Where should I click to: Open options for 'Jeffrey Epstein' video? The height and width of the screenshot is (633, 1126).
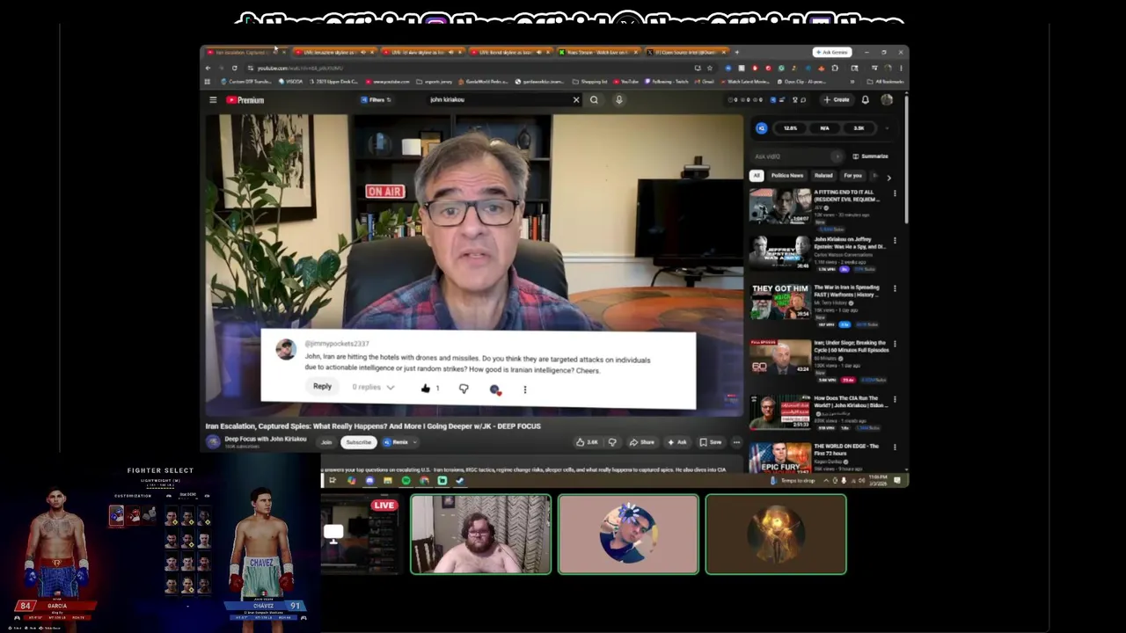[895, 240]
